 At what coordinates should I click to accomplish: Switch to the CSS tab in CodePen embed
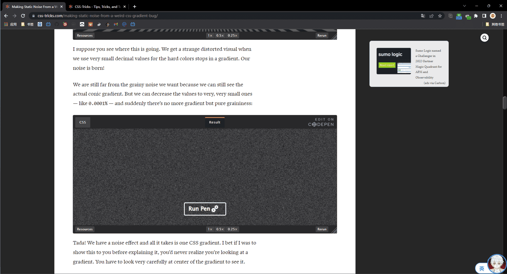pyautogui.click(x=83, y=122)
